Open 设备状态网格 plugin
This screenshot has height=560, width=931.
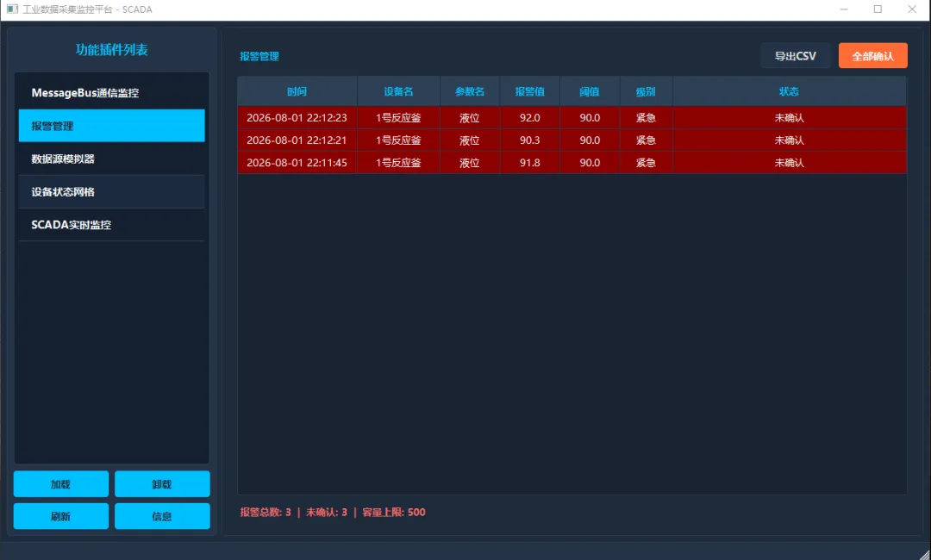[x=111, y=191]
